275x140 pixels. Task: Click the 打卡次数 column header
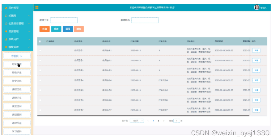pyautogui.click(x=162, y=41)
